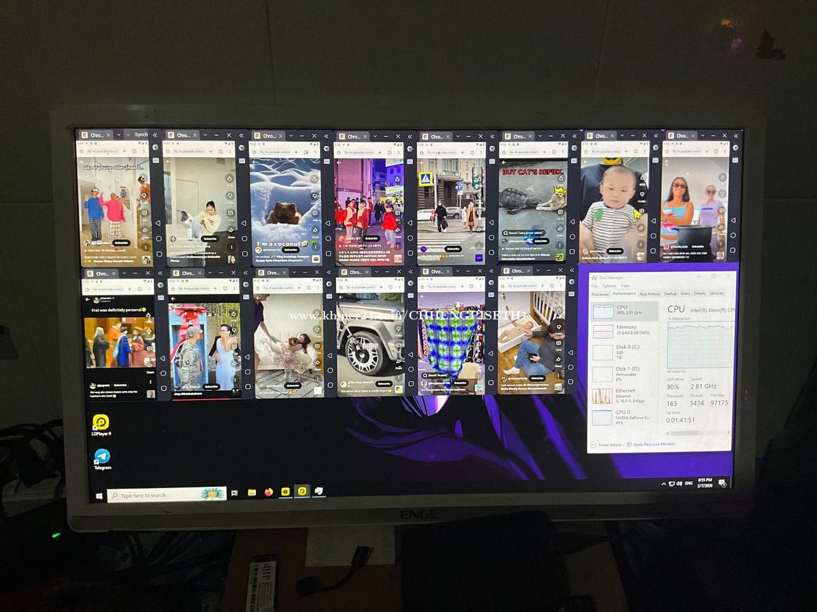Collapse sidebar of first emulator with double-chevron
The height and width of the screenshot is (612, 817).
point(155,135)
